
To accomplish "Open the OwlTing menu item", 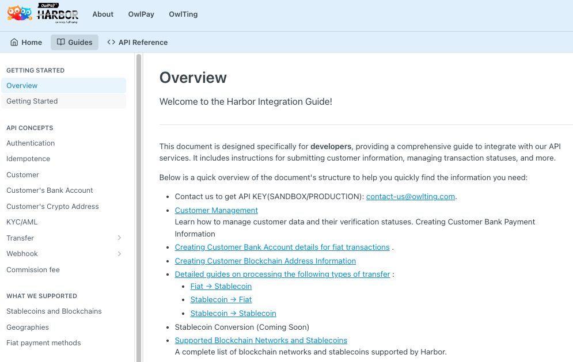I will (183, 14).
